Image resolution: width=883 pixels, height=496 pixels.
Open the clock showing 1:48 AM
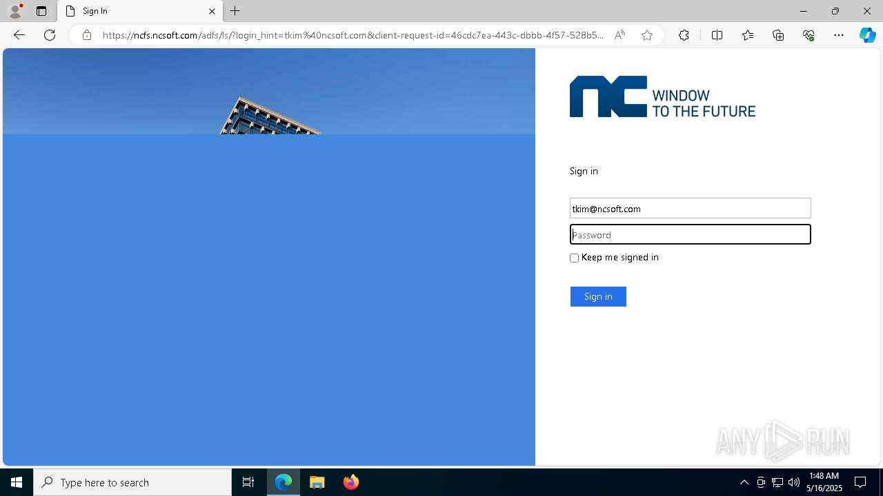[824, 482]
